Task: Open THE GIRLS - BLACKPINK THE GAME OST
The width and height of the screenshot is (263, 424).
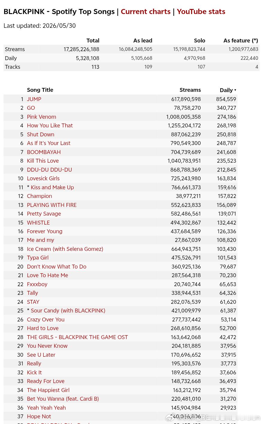Action: (x=77, y=337)
